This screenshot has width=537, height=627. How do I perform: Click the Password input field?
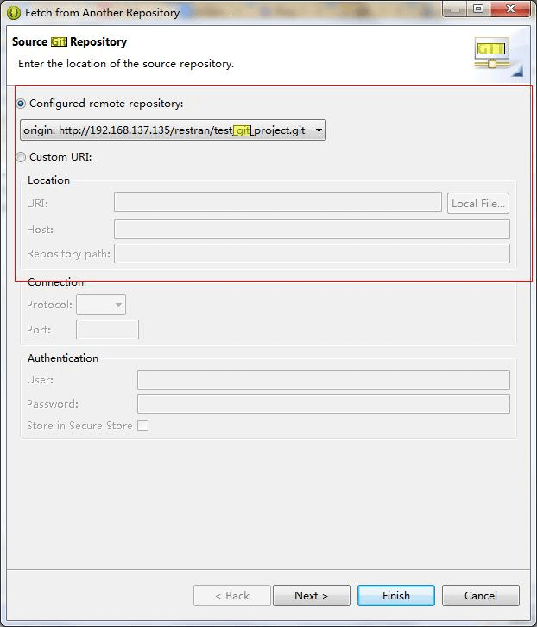click(x=323, y=403)
